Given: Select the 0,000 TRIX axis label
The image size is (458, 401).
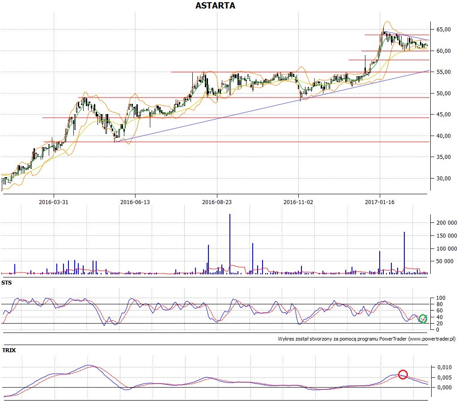Looking at the screenshot, I should click(x=445, y=388).
